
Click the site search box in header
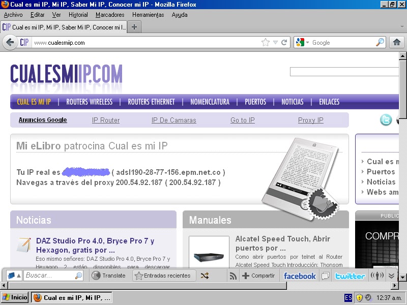pos(344,72)
